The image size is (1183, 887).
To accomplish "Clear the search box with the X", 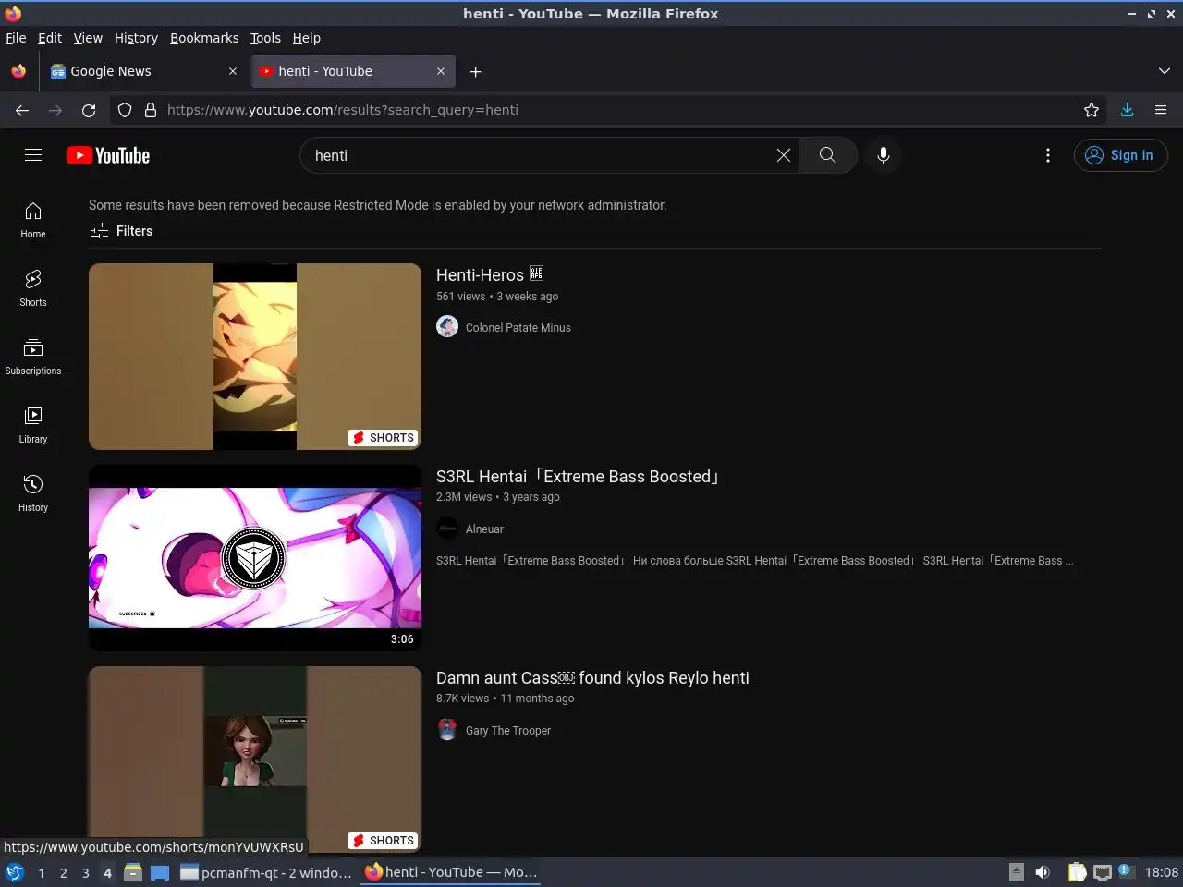I will [784, 155].
